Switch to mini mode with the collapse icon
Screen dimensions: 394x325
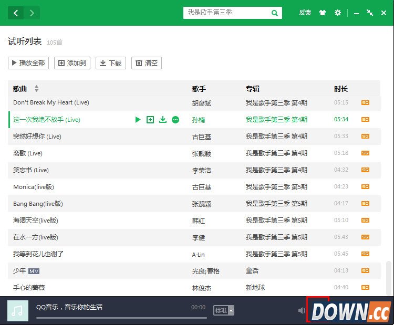(370, 13)
